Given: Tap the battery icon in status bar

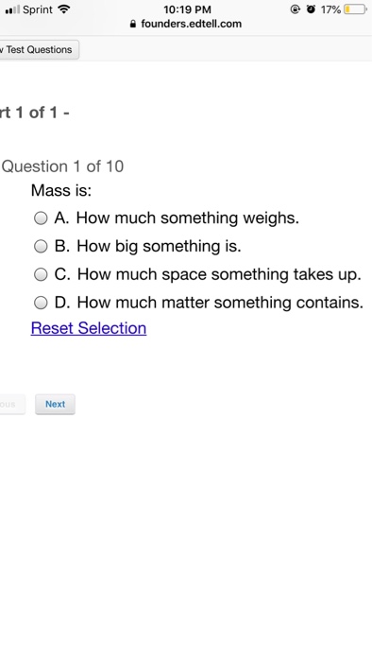Looking at the screenshot, I should [355, 9].
